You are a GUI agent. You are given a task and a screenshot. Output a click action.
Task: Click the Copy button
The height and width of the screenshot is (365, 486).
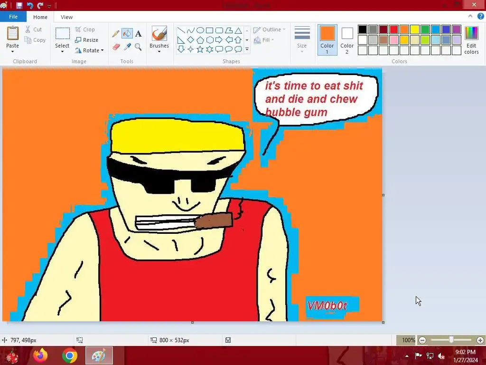pyautogui.click(x=35, y=40)
